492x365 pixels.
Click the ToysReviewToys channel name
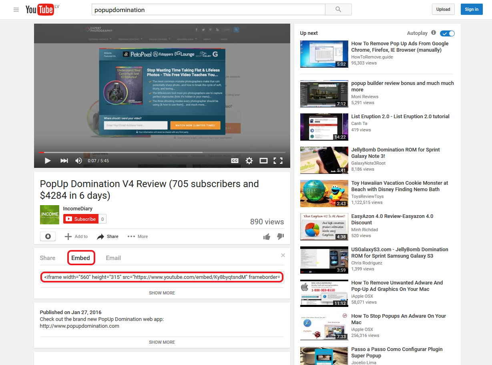[367, 196]
